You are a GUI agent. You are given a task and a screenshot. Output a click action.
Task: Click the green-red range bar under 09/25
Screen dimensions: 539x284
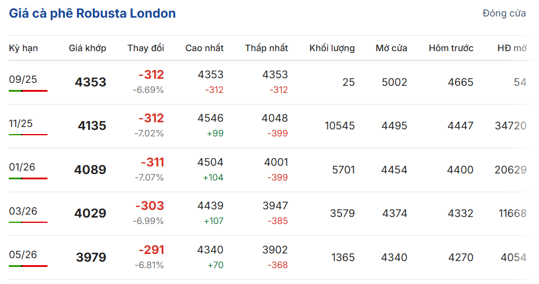(28, 91)
